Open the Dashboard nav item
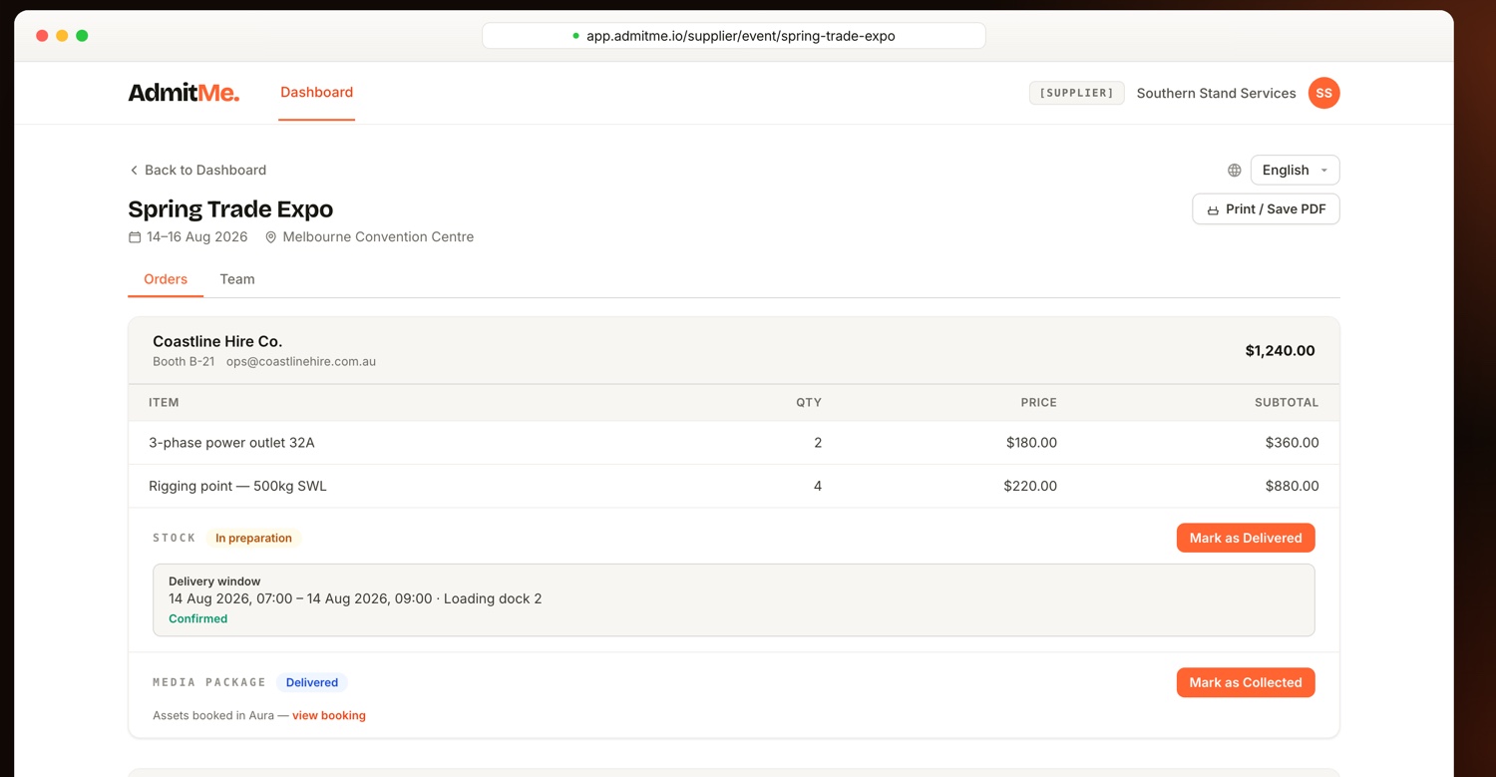This screenshot has width=1496, height=777. coord(316,93)
